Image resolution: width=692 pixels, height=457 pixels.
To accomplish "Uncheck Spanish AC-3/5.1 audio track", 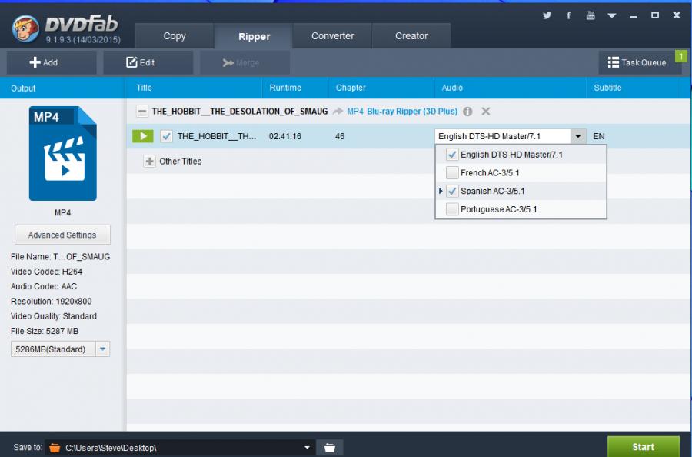I will coord(451,192).
